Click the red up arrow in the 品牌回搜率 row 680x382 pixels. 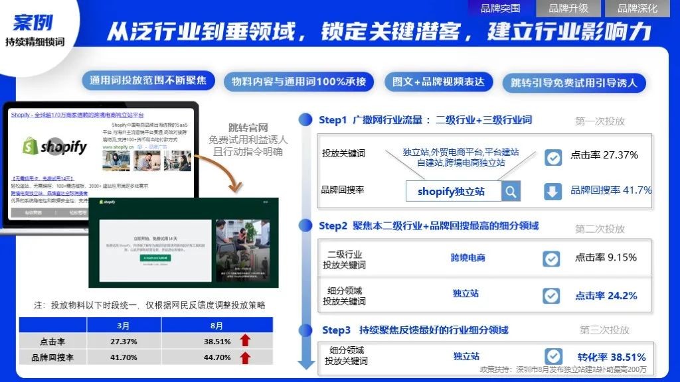point(245,357)
